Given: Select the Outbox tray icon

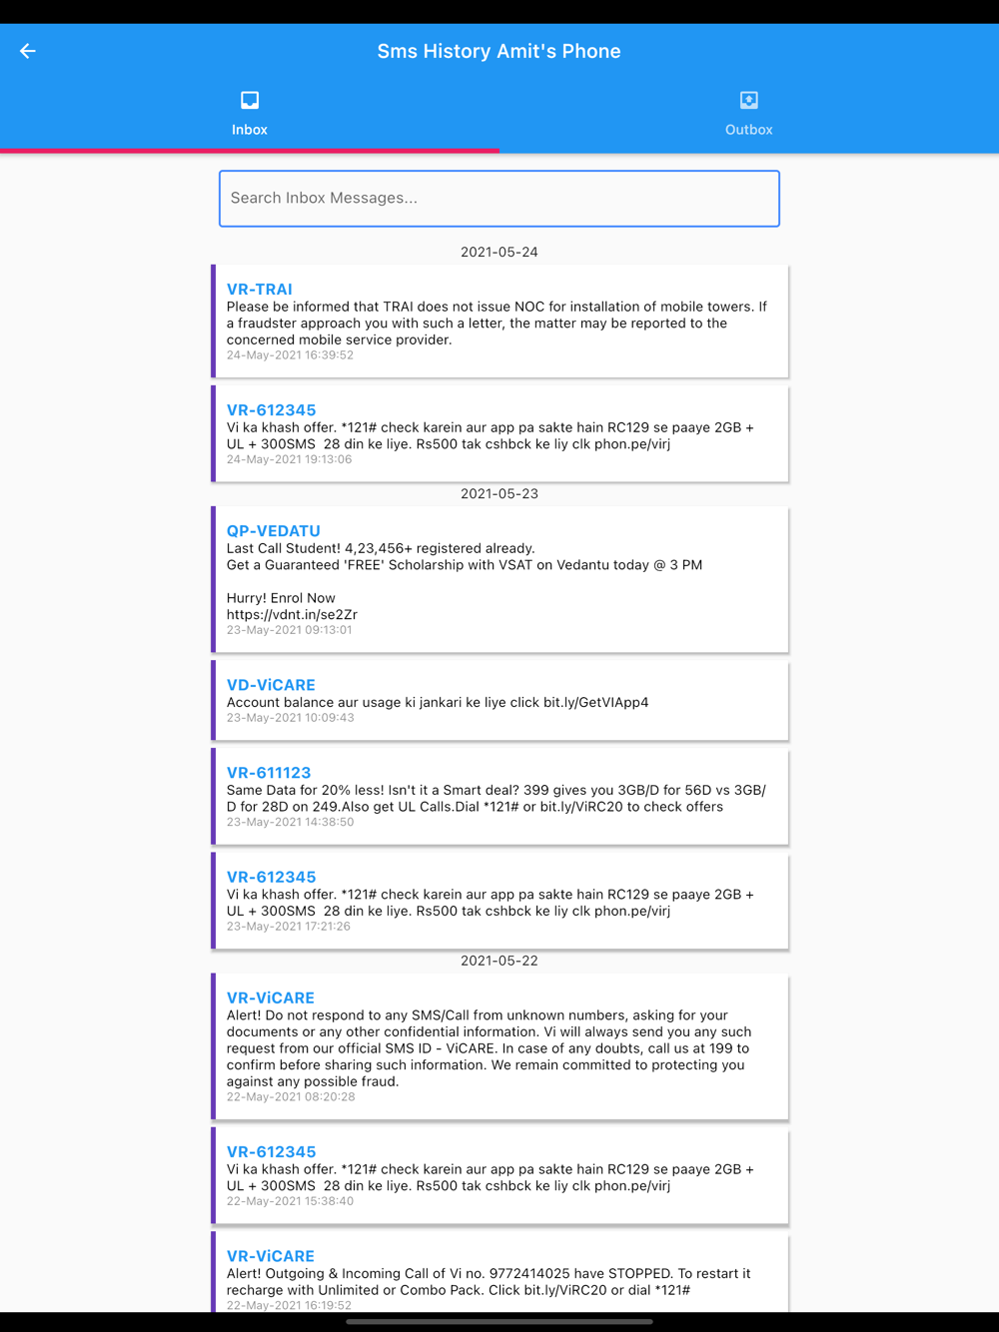Looking at the screenshot, I should (x=749, y=100).
